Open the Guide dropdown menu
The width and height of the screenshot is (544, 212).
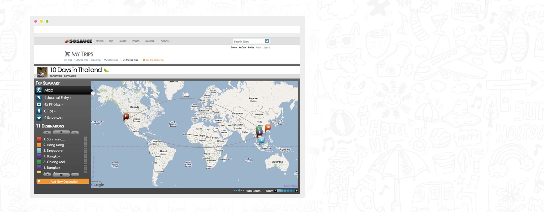click(x=123, y=41)
